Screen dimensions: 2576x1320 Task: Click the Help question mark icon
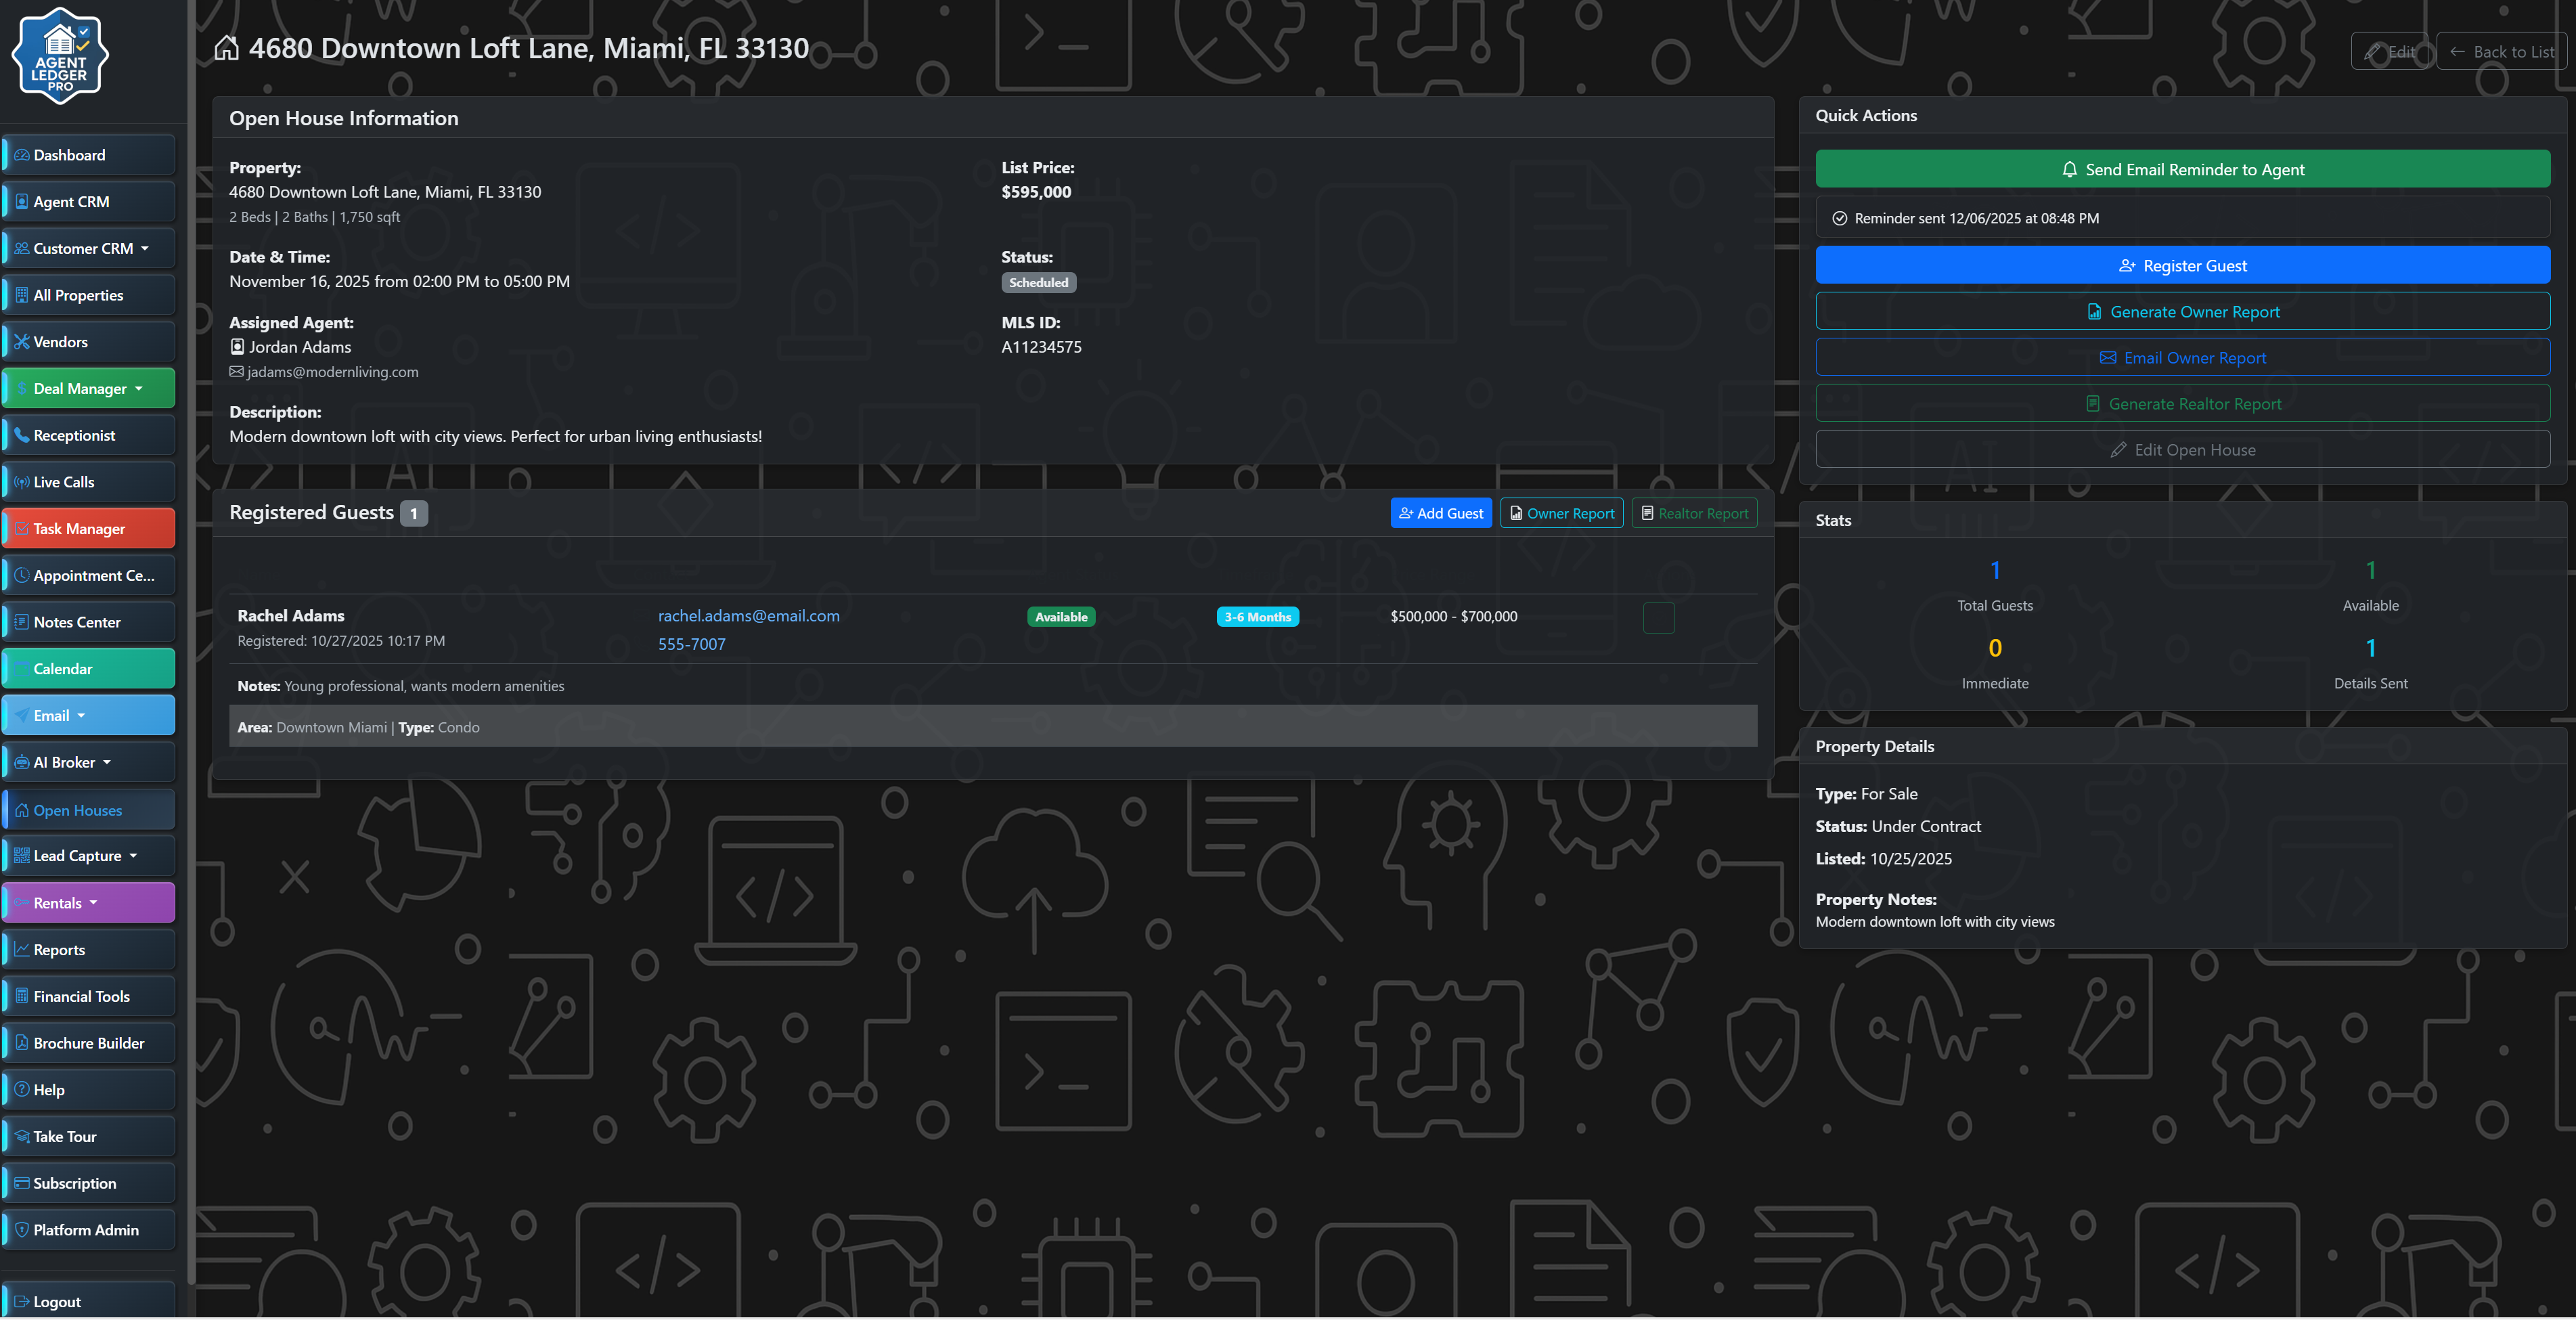click(x=21, y=1090)
